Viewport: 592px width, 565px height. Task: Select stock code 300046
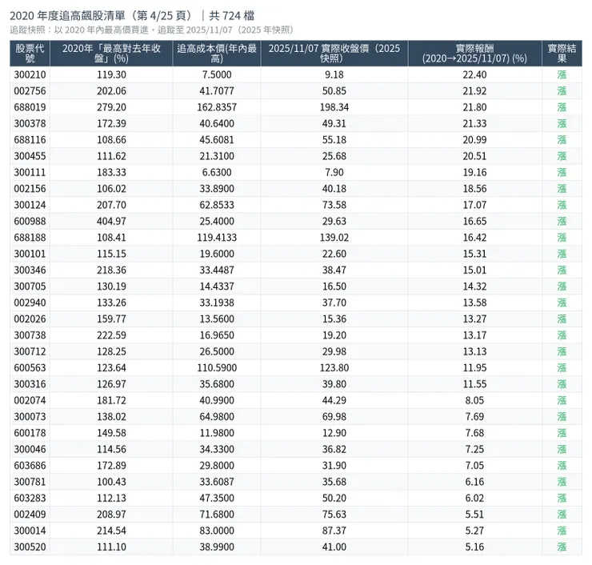[x=30, y=449]
